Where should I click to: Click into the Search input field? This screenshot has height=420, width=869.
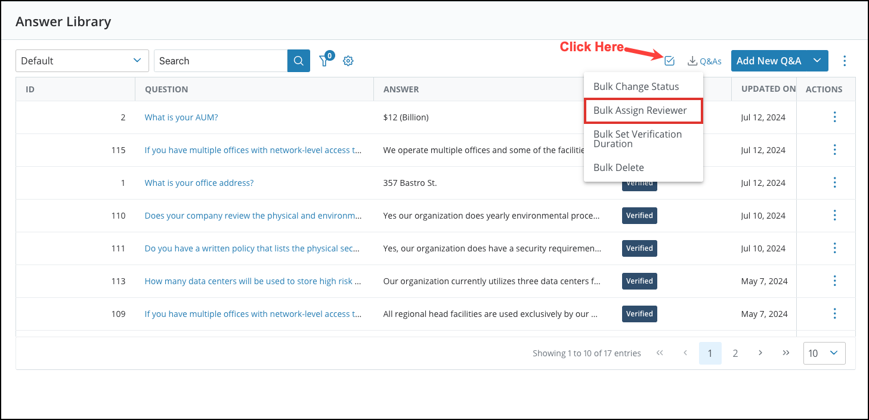[x=221, y=61]
